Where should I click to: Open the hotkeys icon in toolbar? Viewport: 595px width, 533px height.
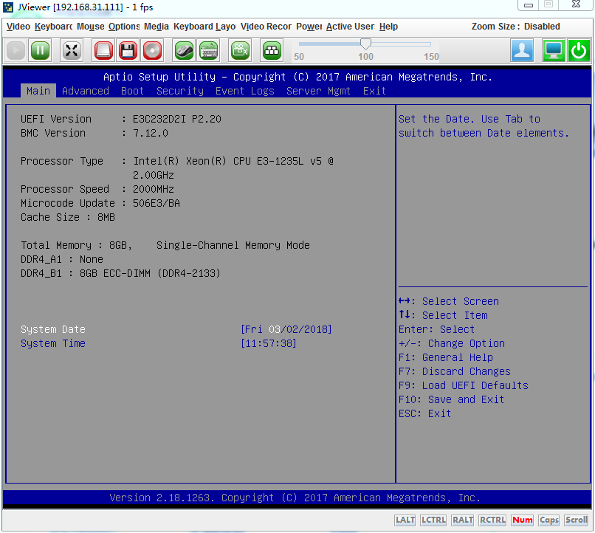(x=272, y=50)
